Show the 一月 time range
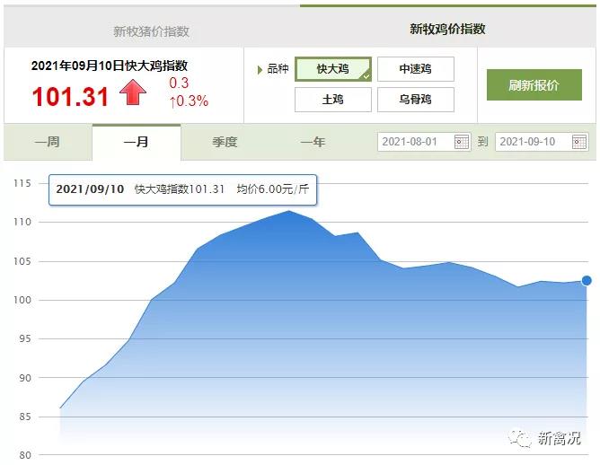Image resolution: width=600 pixels, height=465 pixels. point(137,142)
